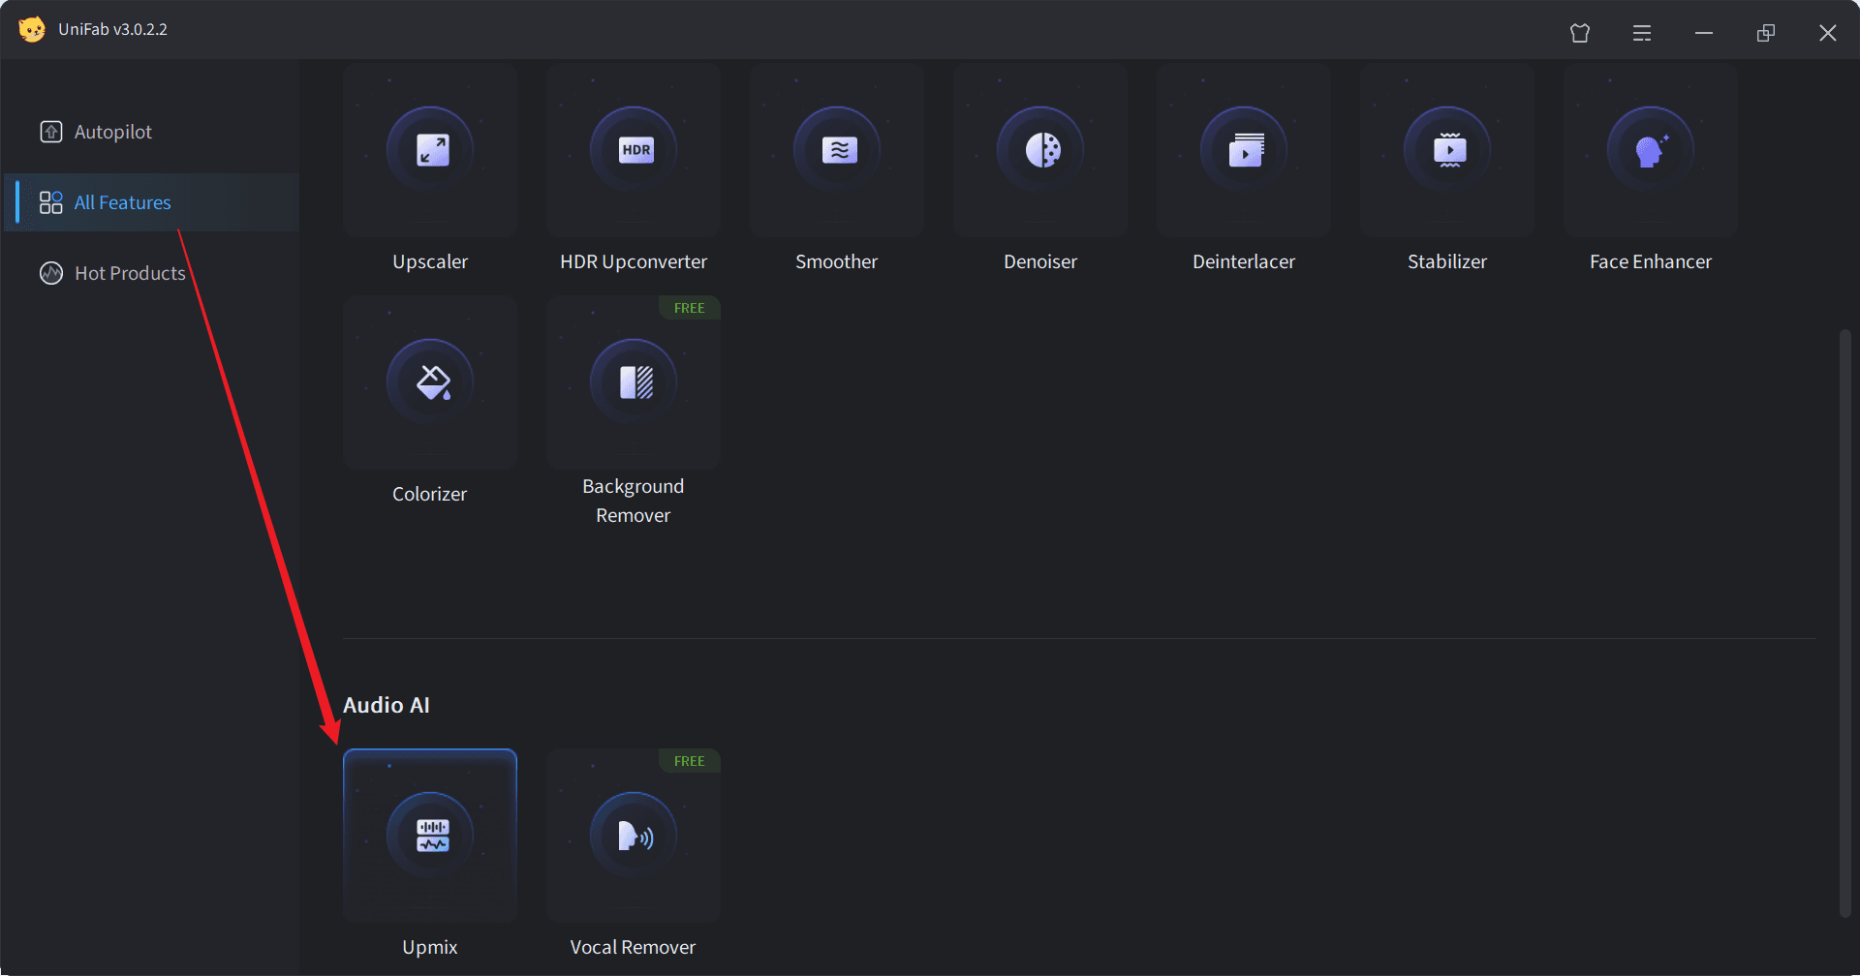Open the skin theme shirt icon

(1580, 33)
